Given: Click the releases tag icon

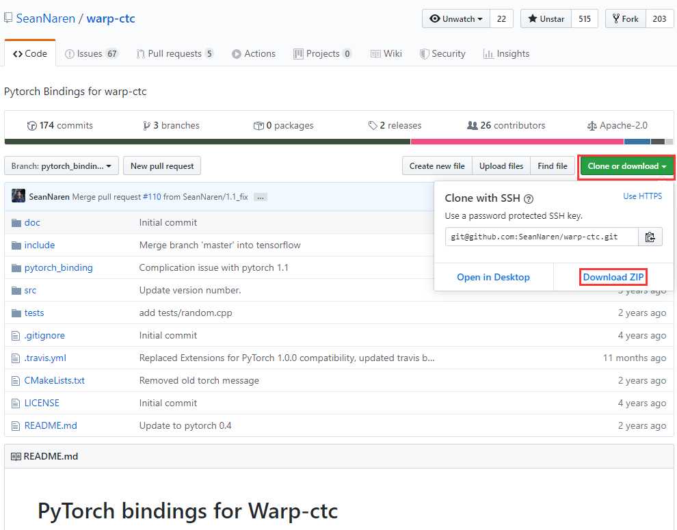Looking at the screenshot, I should [373, 126].
